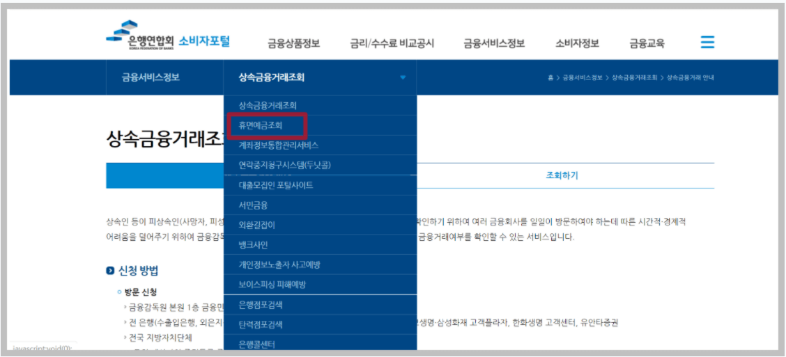Image resolution: width=786 pixels, height=357 pixels.
Task: Select 뱅크사인 menu entry
Action: (320, 245)
